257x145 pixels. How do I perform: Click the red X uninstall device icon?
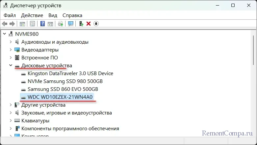click(89, 24)
